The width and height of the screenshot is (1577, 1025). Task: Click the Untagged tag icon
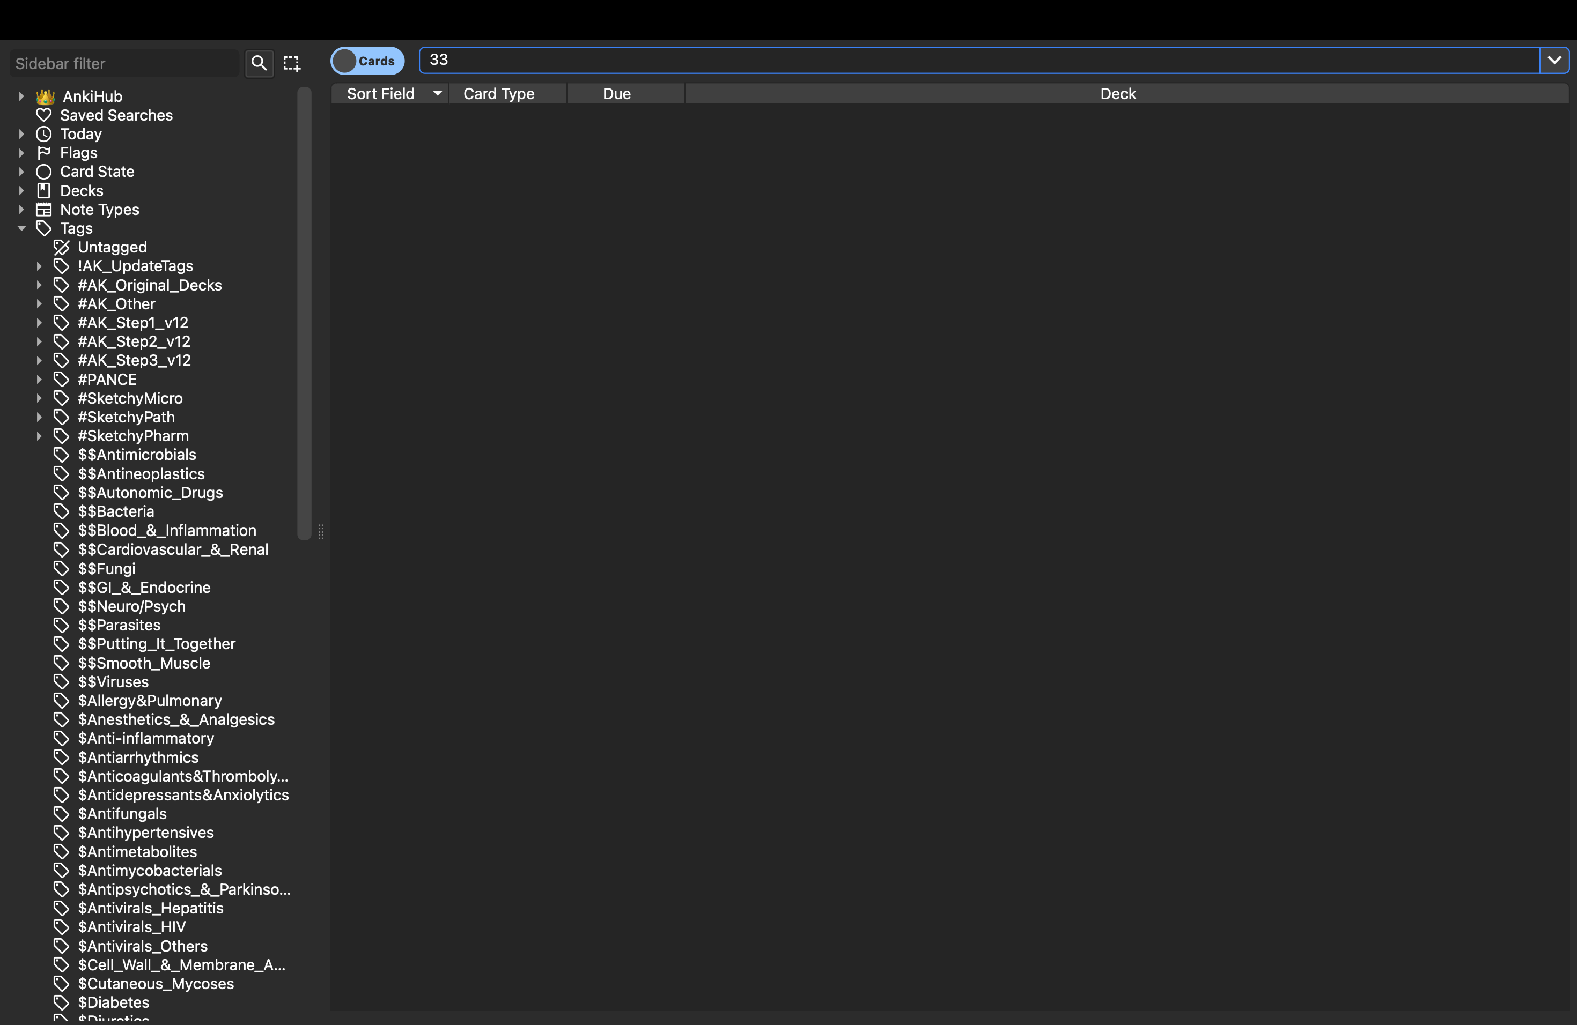click(61, 247)
